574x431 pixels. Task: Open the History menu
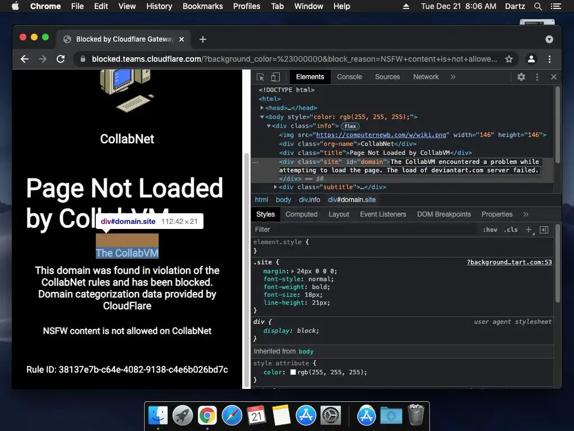pyautogui.click(x=159, y=6)
